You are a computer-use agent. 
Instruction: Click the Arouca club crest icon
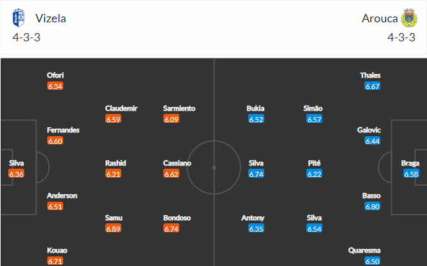(x=408, y=18)
